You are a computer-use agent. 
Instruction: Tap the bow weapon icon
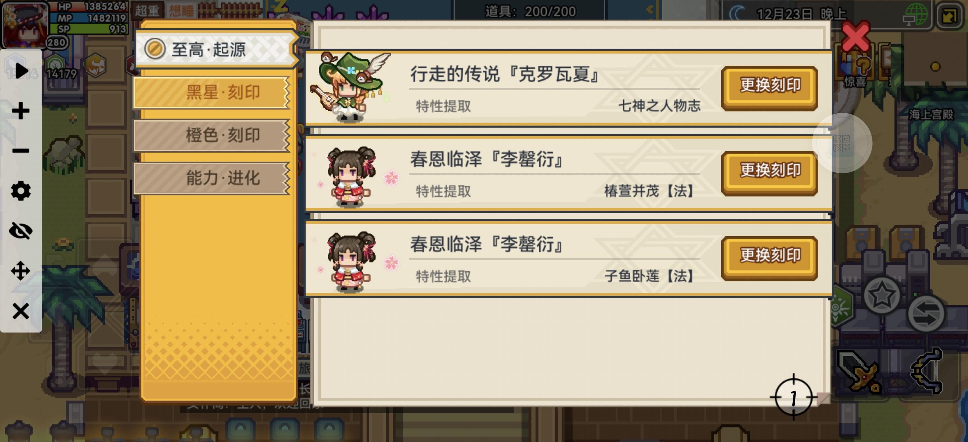tap(927, 371)
